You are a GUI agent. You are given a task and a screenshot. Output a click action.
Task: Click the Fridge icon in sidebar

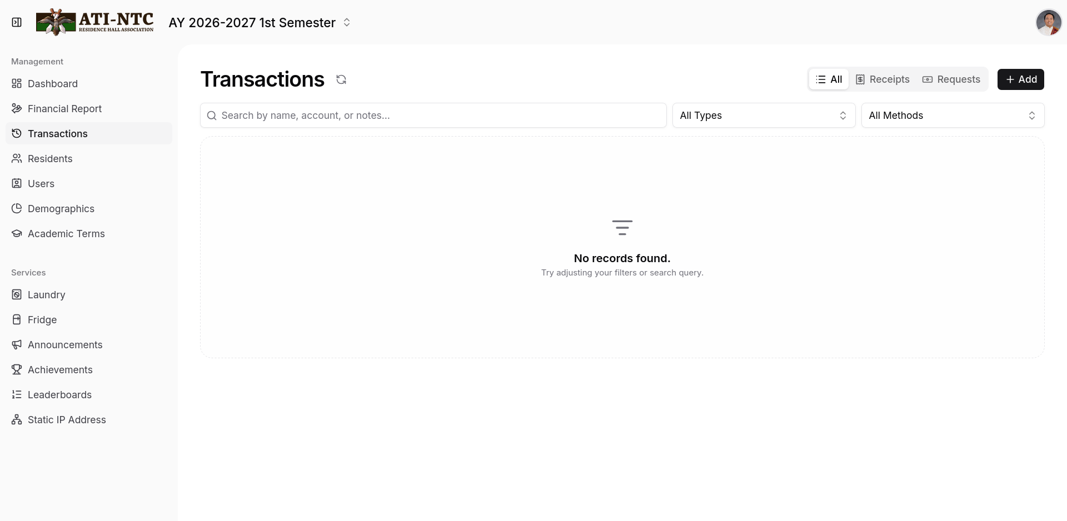coord(17,320)
